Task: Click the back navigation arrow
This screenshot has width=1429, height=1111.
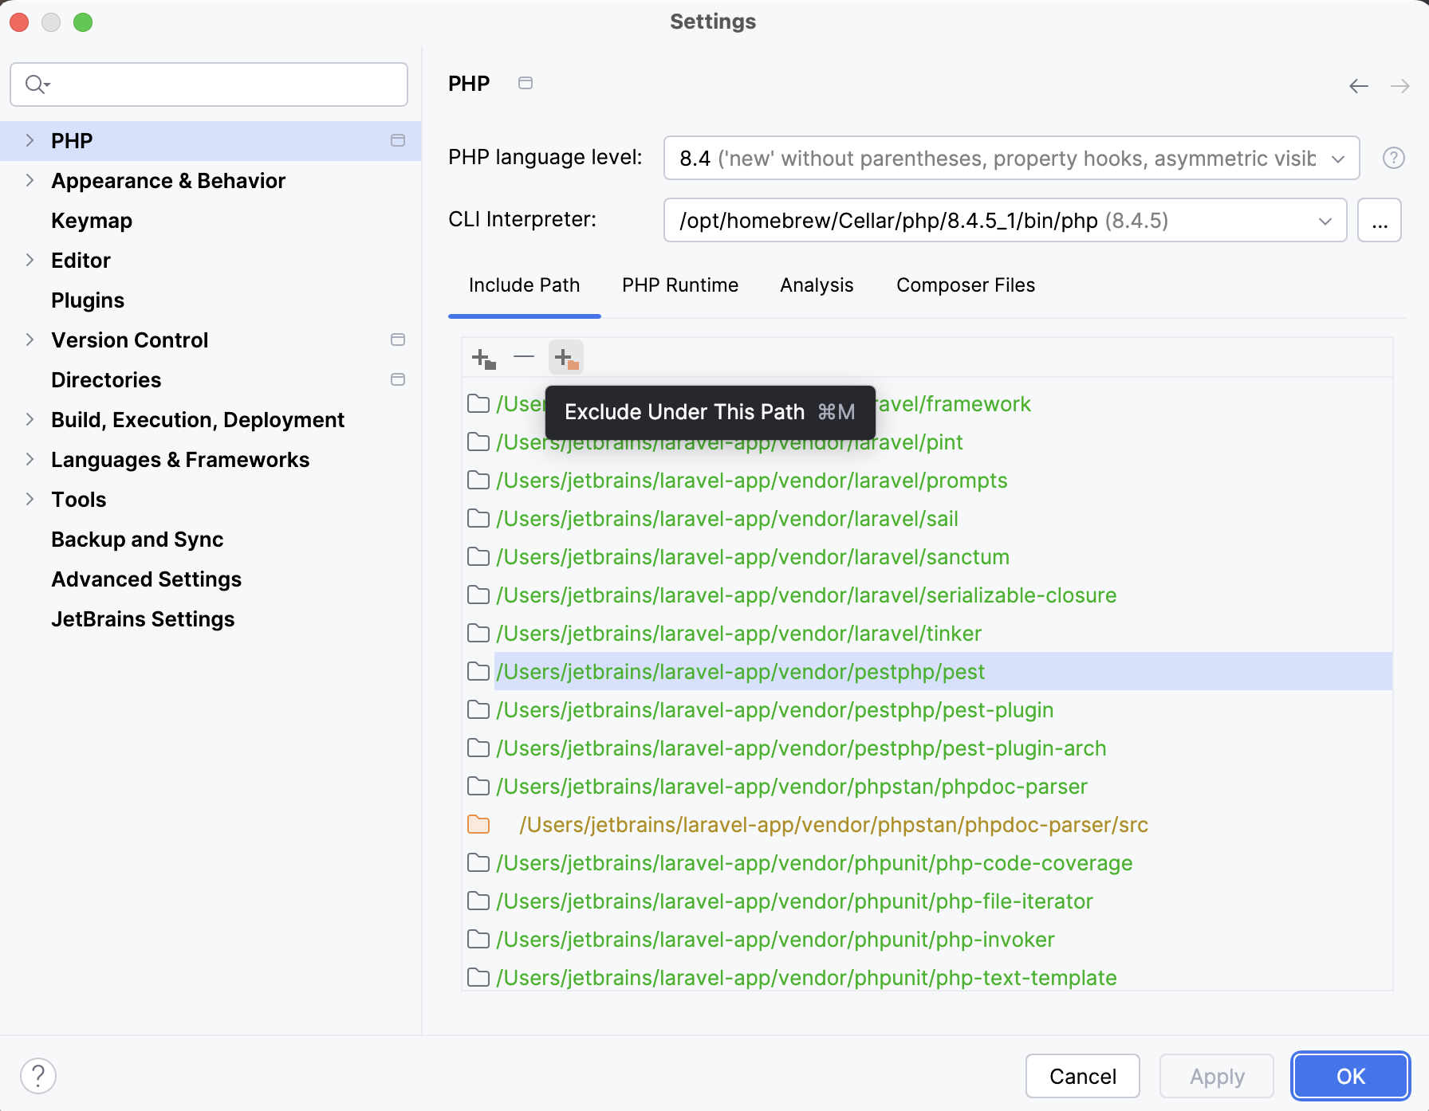Action: pos(1358,85)
